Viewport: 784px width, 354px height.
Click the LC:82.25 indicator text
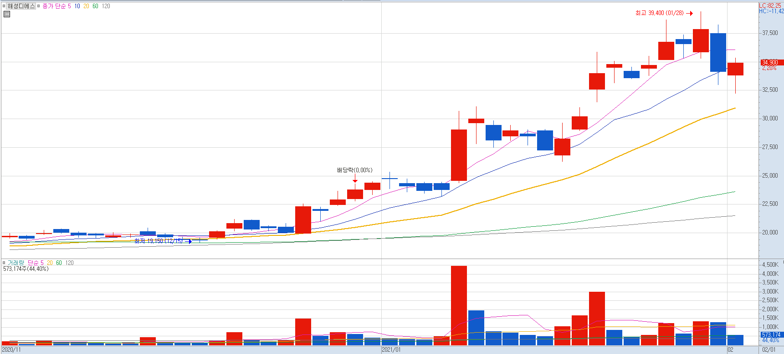pyautogui.click(x=771, y=5)
